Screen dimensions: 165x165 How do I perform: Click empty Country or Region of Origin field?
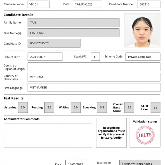[x=94, y=67]
